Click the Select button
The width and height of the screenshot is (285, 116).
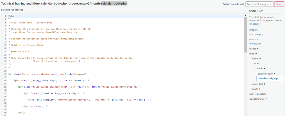point(279,4)
